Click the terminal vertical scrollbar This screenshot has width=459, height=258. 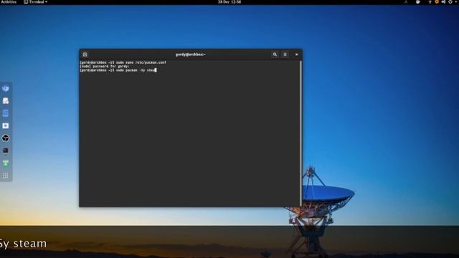click(x=301, y=133)
